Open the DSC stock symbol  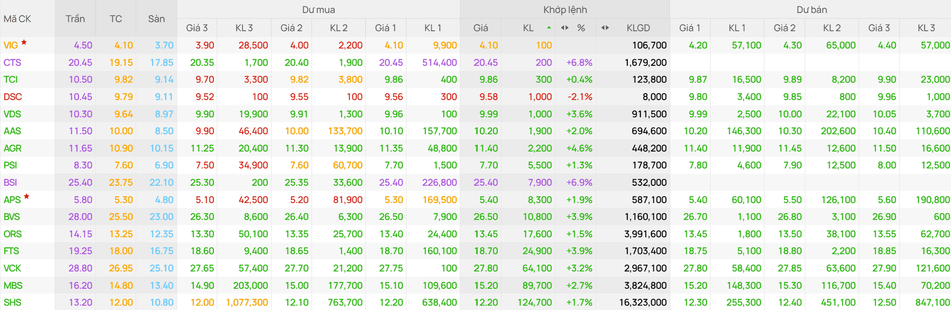(x=13, y=97)
